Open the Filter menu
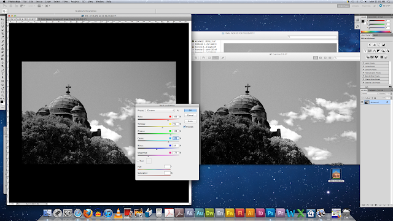Image resolution: width=393 pixels, height=221 pixels. pos(65,1)
